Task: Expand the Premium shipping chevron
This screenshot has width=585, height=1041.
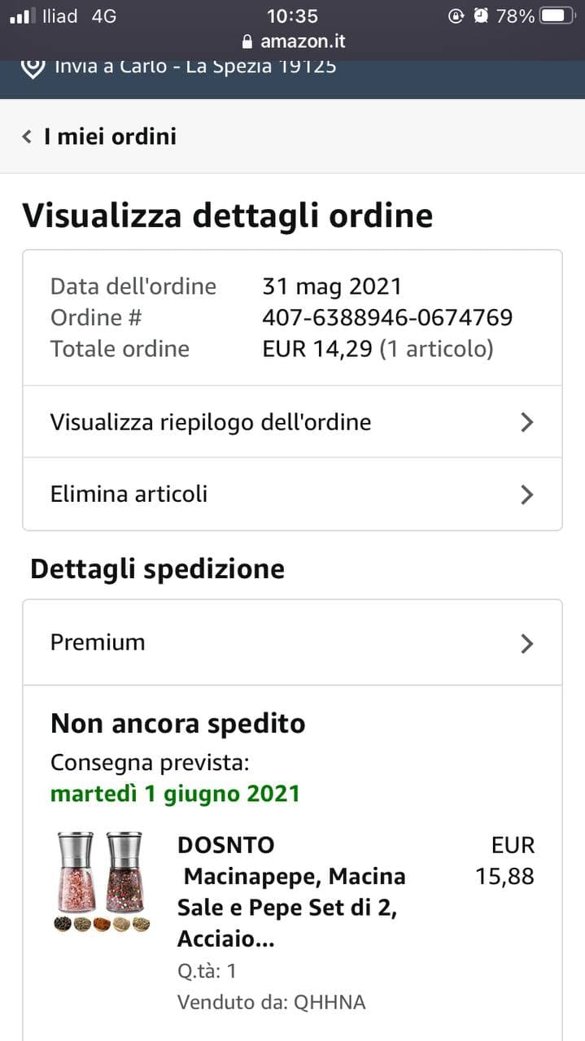Action: (527, 643)
